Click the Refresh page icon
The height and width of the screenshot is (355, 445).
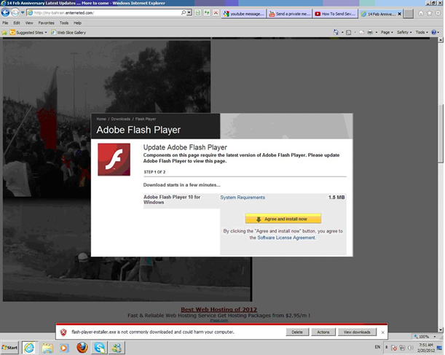(207, 13)
